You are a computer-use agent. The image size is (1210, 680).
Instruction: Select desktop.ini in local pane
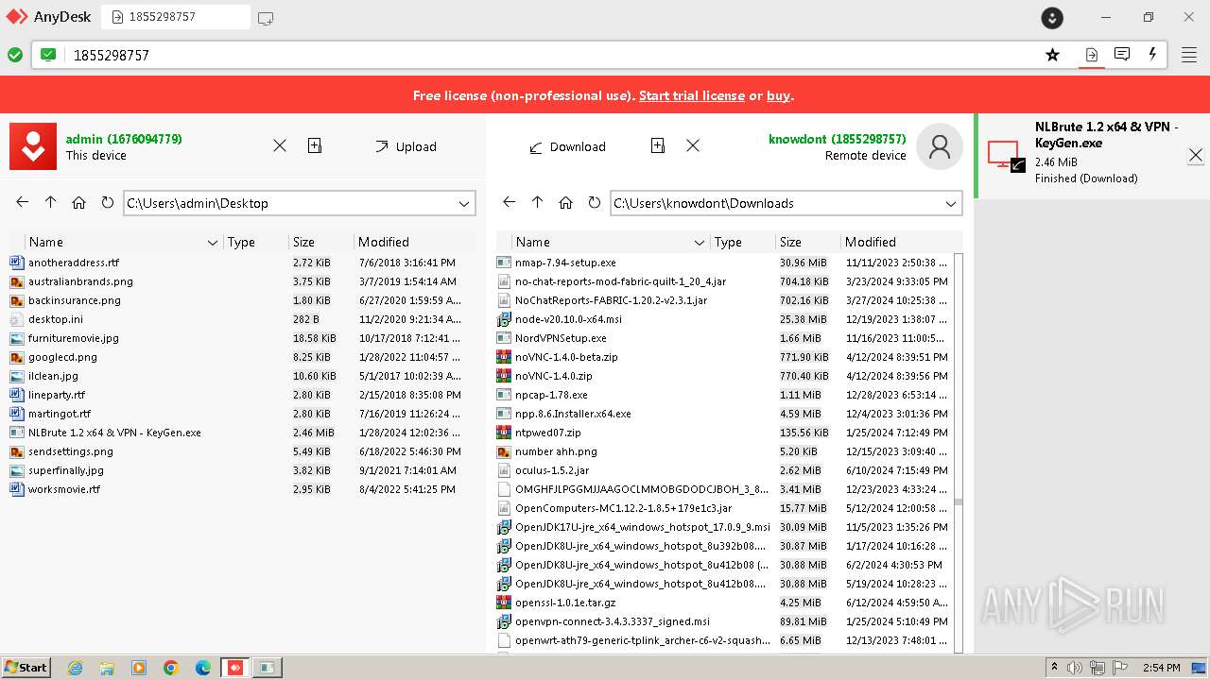56,319
